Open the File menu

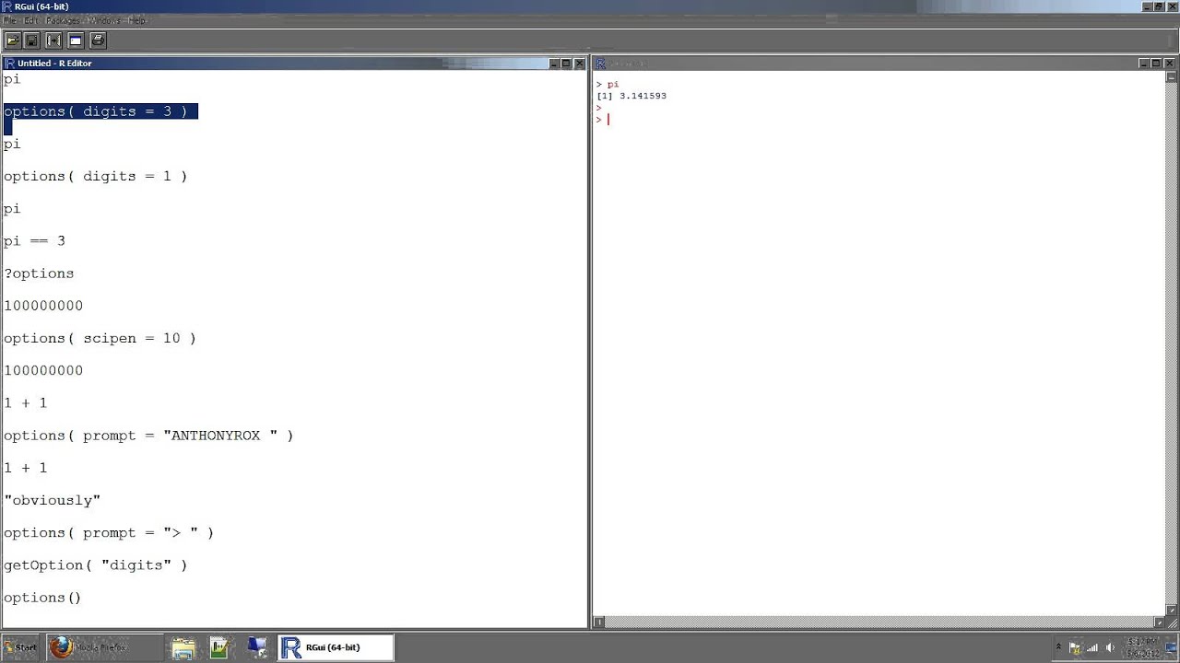(x=10, y=20)
